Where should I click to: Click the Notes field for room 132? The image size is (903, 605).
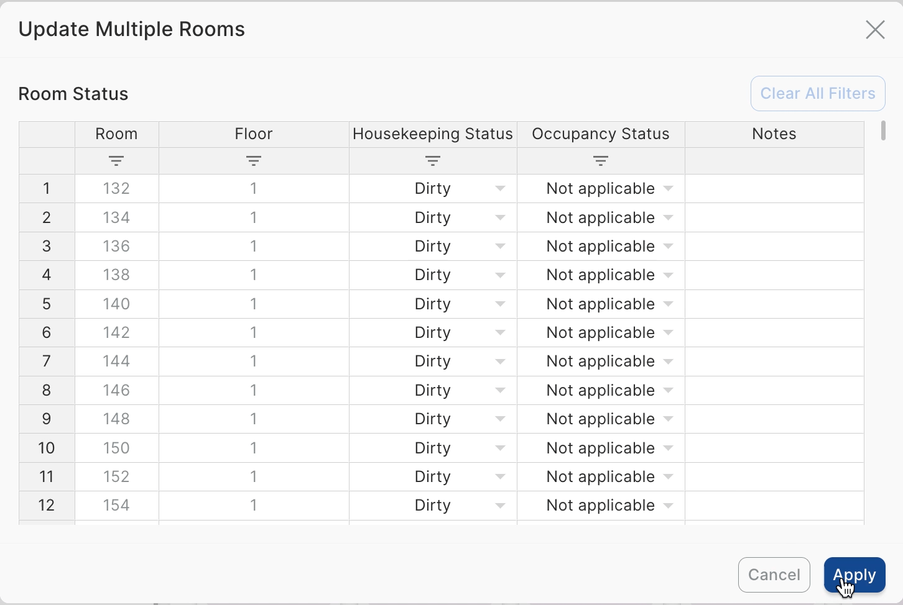[x=774, y=188]
